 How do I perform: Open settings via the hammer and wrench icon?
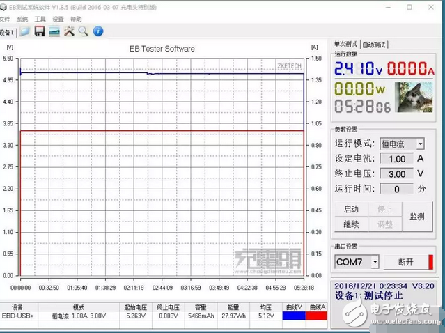69,31
